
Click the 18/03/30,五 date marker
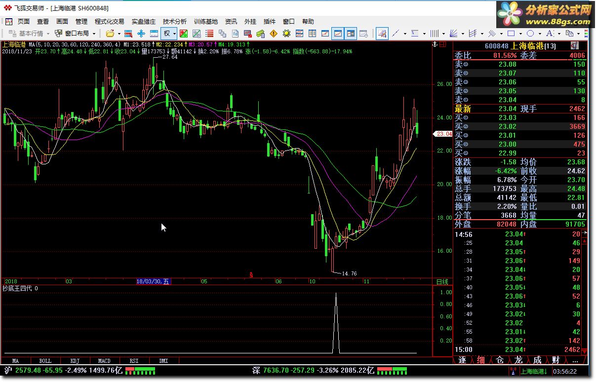(x=154, y=282)
